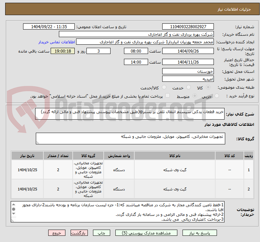Select the کالا/خدمت radio button
Screen dimensions: 260x242
click(x=164, y=87)
